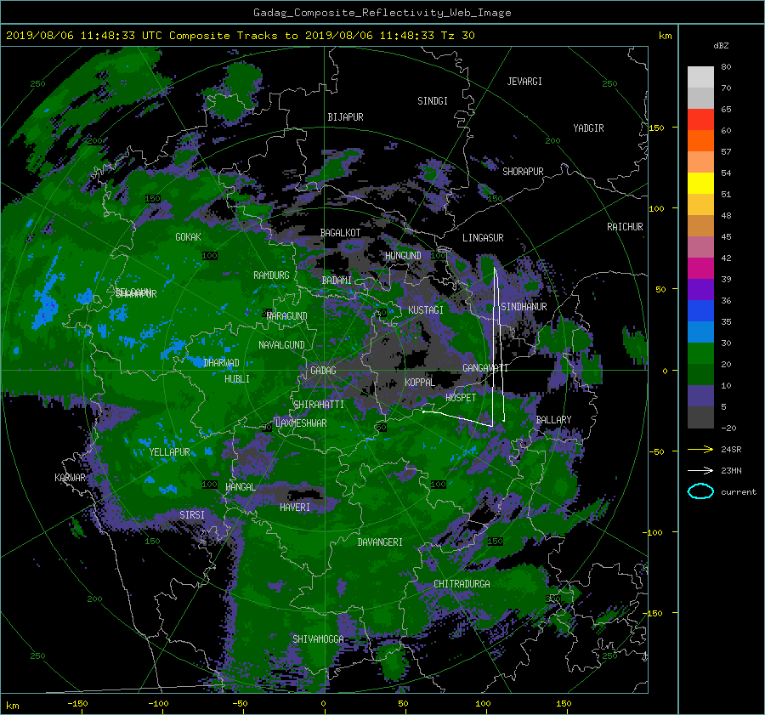Screen dimensions: 765x715
Task: Click the KUSTAGI city label
Action: [426, 310]
